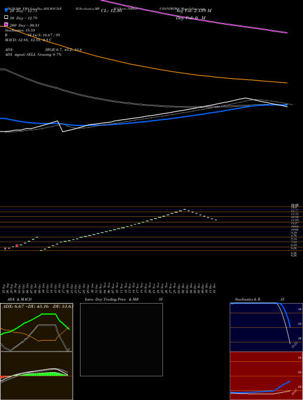Click the 'SI 14/3: 18.67 / 39' readout
Image resolution: width=303 pixels, height=400 pixels.
coord(44,35)
